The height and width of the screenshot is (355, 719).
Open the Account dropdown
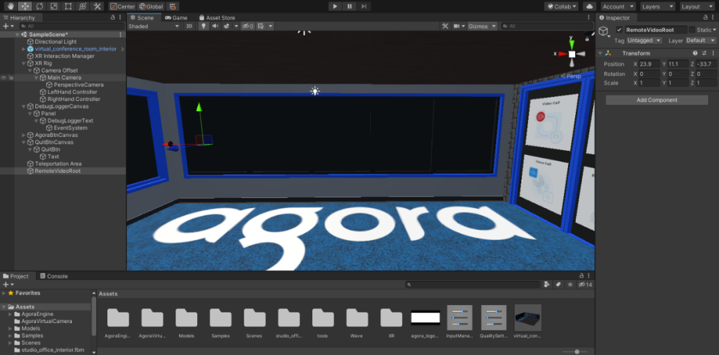pos(618,7)
